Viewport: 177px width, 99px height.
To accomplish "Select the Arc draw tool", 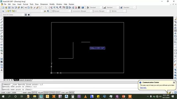I will [2, 34].
